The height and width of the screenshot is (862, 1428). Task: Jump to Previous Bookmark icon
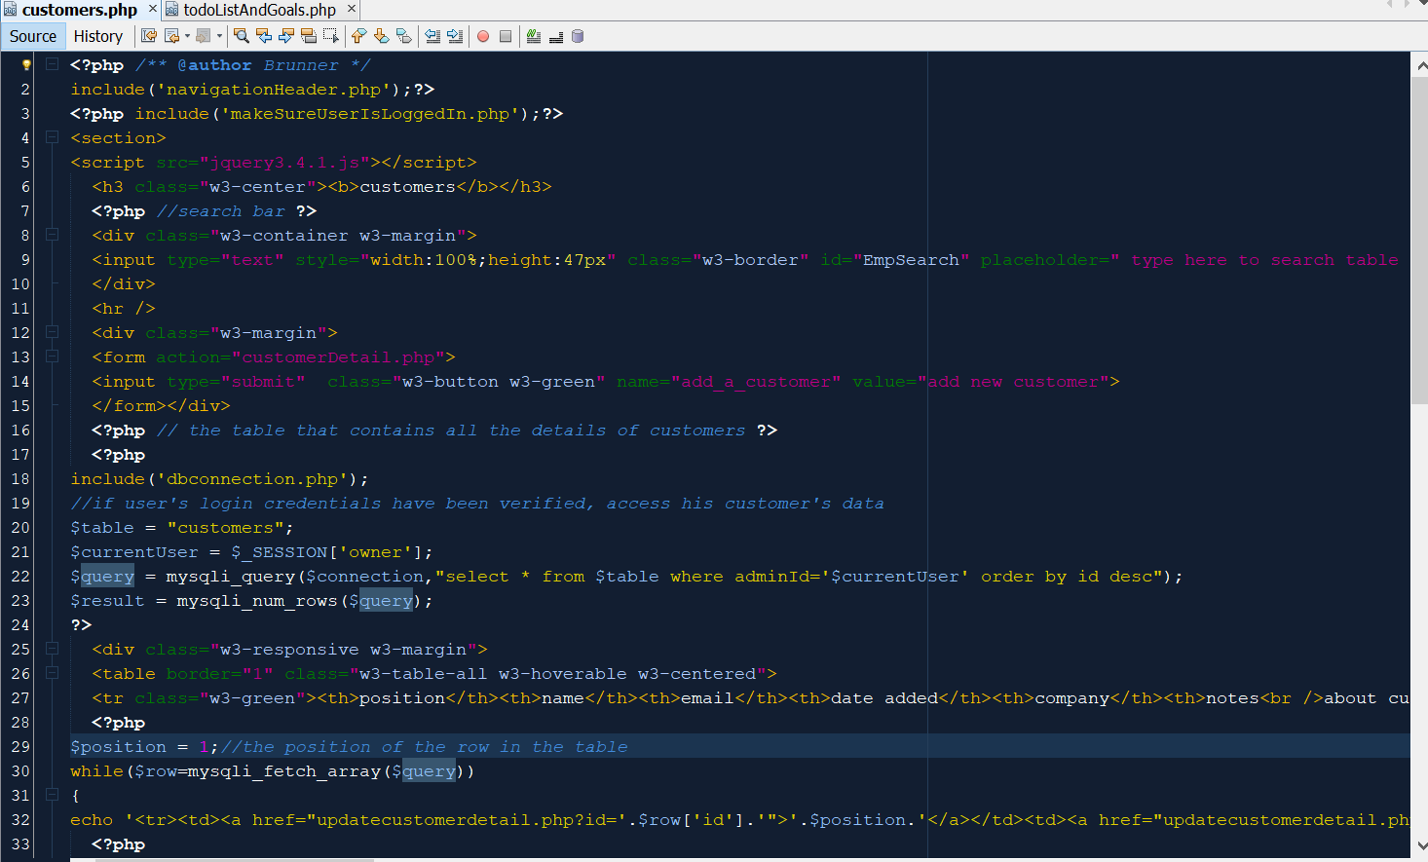[x=359, y=36]
